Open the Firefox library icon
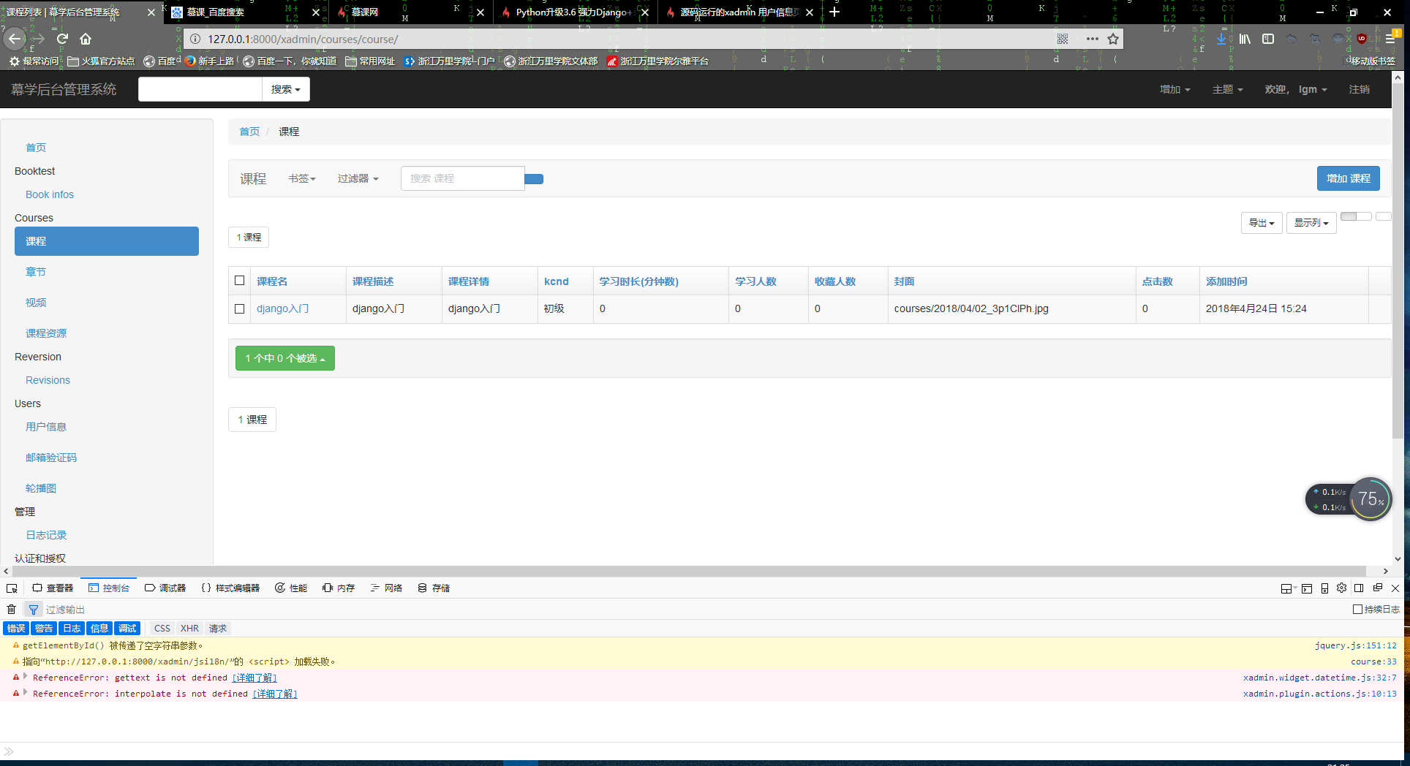1410x766 pixels. [1245, 39]
